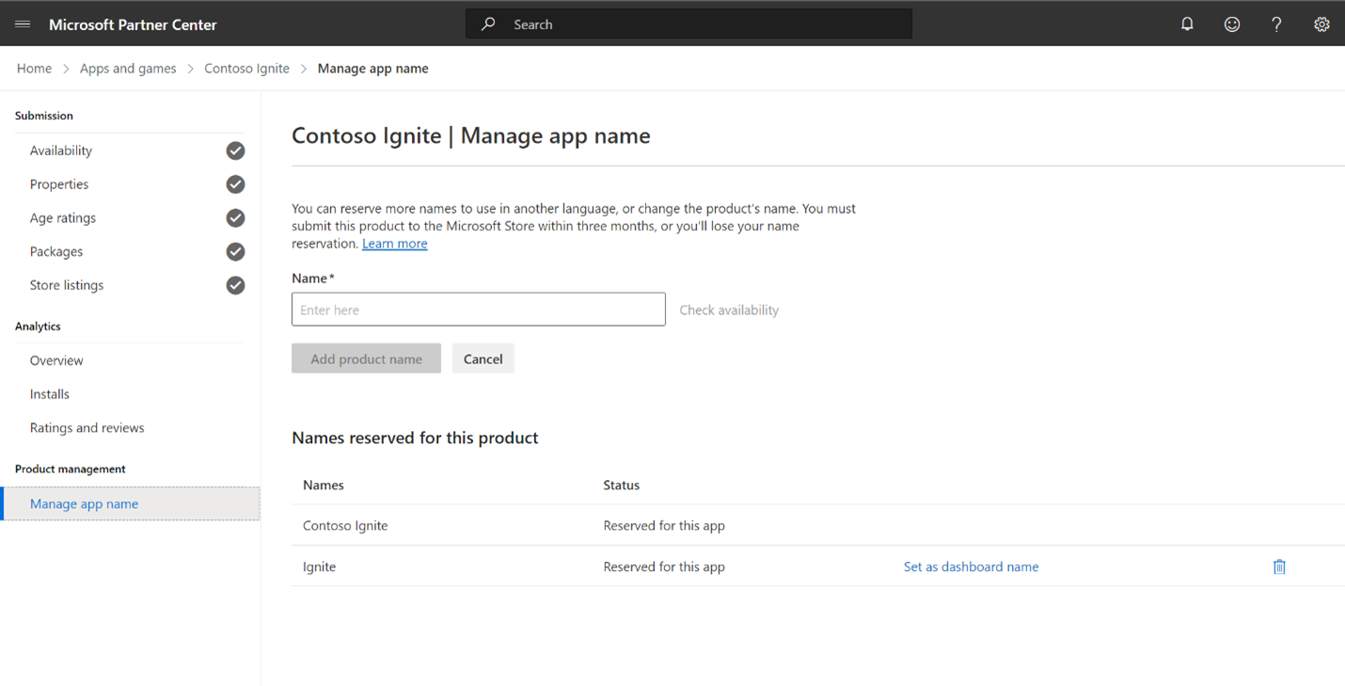Select Manage app name in sidebar
The image size is (1345, 686).
[x=84, y=503]
